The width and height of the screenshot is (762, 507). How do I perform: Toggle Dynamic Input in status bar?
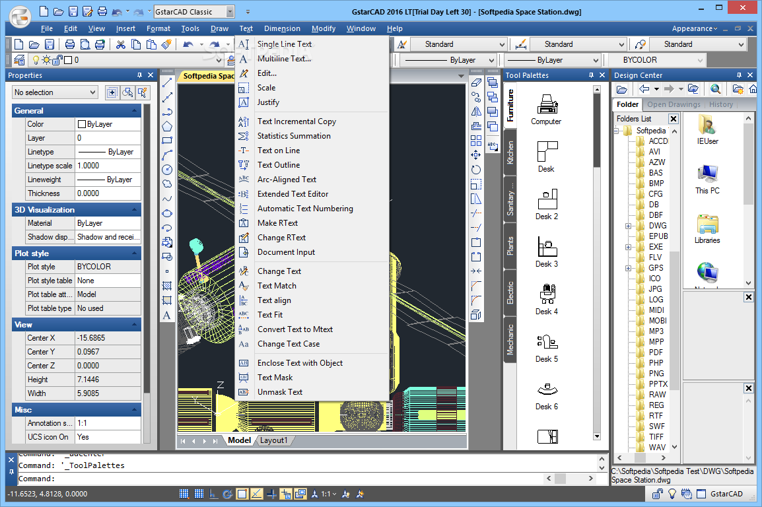point(286,494)
